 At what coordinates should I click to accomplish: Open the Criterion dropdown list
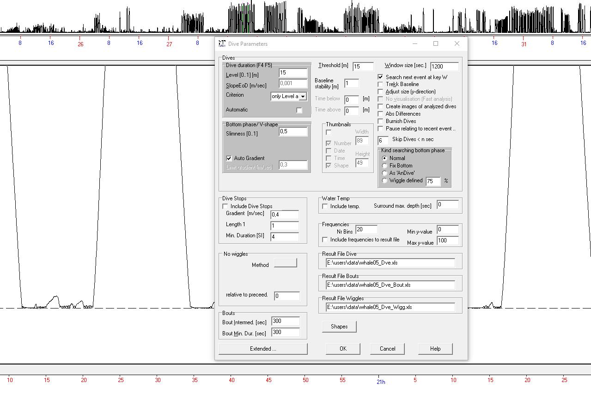[x=303, y=96]
